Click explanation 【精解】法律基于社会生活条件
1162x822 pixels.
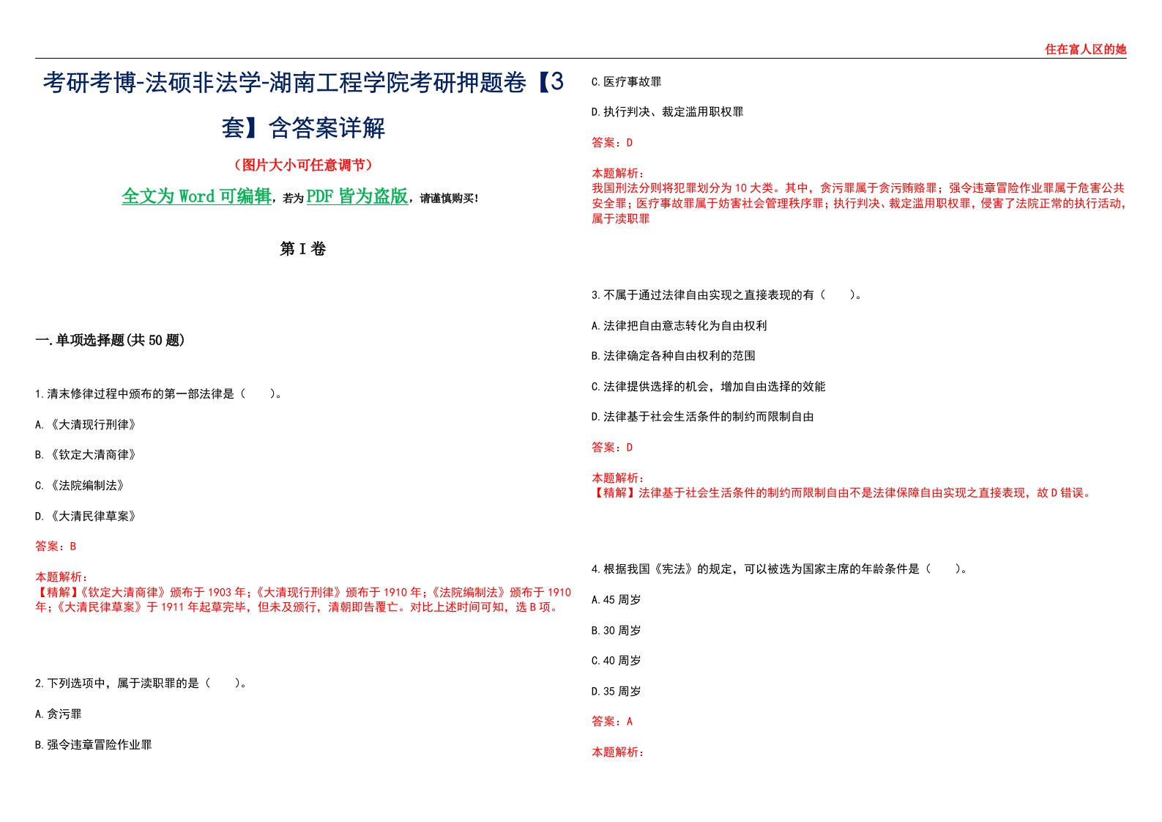click(843, 492)
